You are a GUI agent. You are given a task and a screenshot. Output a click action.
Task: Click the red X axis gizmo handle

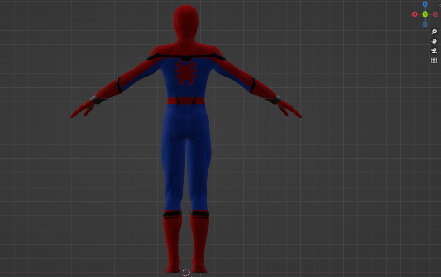(x=415, y=14)
